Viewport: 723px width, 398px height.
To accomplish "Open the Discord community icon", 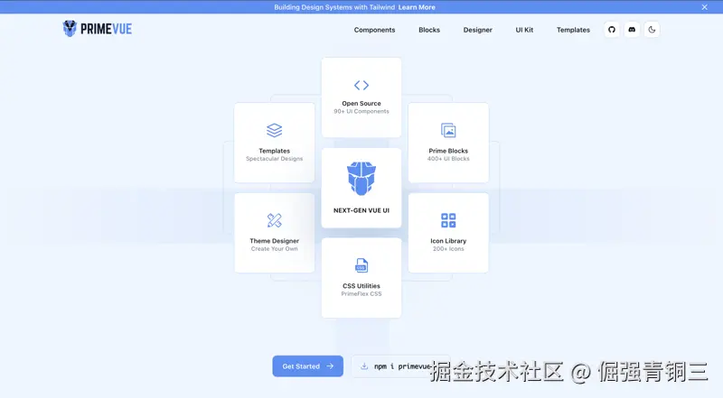I will [632, 30].
